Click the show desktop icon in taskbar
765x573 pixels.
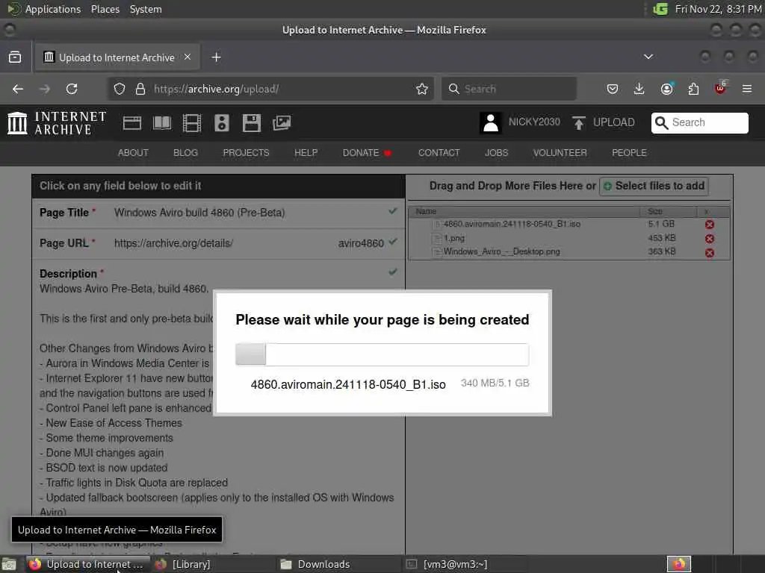click(9, 565)
